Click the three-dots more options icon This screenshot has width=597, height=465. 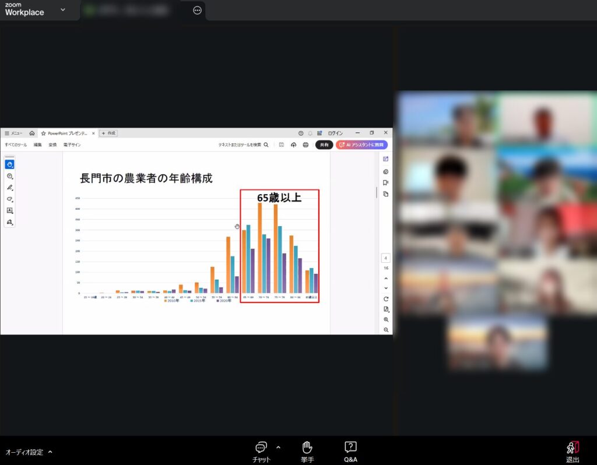pos(197,10)
